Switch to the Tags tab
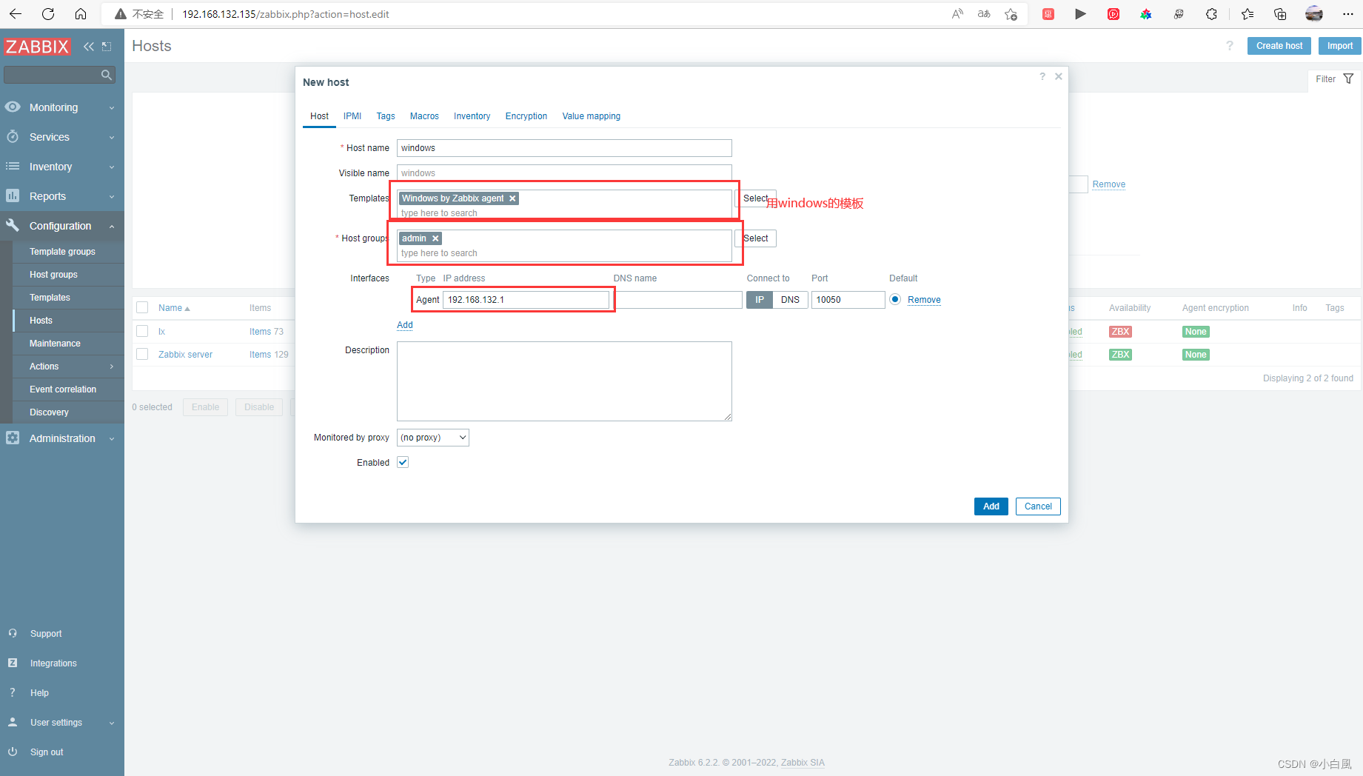Image resolution: width=1363 pixels, height=776 pixels. pos(386,116)
